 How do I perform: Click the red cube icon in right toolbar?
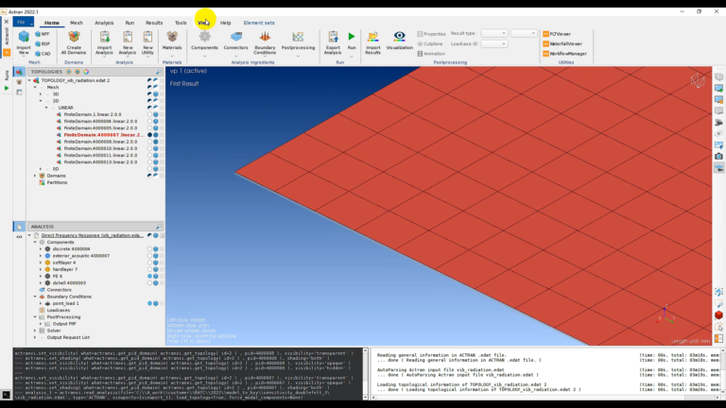coord(718,315)
